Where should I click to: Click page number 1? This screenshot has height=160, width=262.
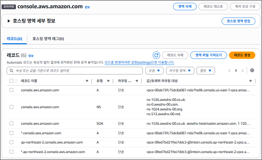[x=236, y=71]
